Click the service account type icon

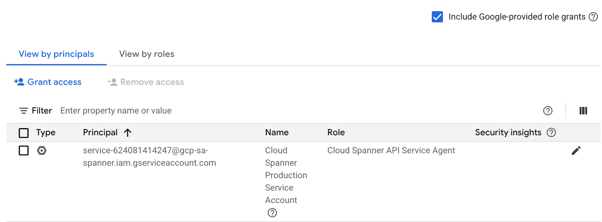click(x=42, y=151)
